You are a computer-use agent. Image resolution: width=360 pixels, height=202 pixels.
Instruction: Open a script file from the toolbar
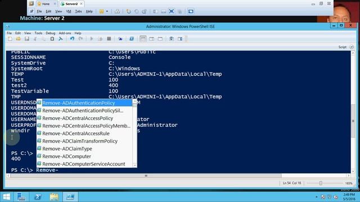point(19,39)
